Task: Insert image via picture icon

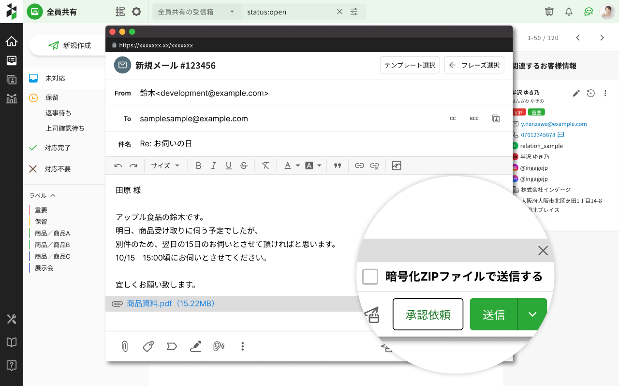Action: [397, 165]
